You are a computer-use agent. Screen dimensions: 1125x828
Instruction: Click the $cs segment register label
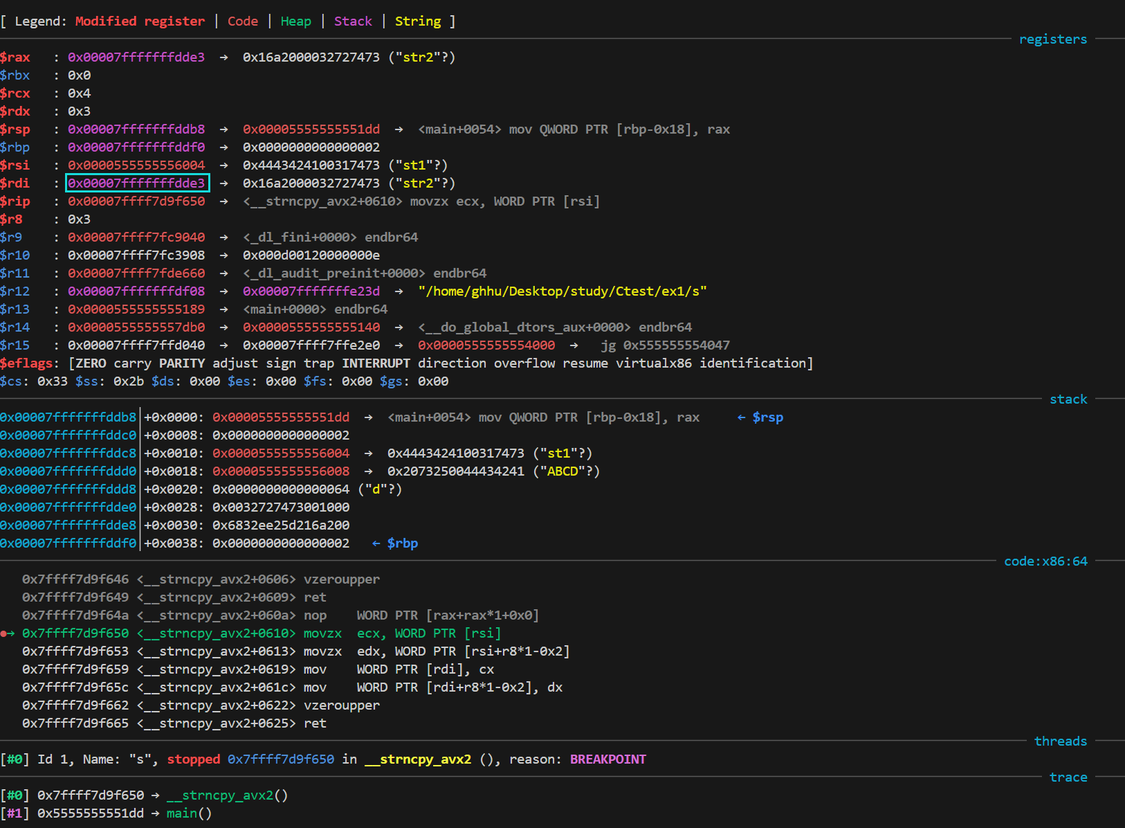[x=11, y=381]
